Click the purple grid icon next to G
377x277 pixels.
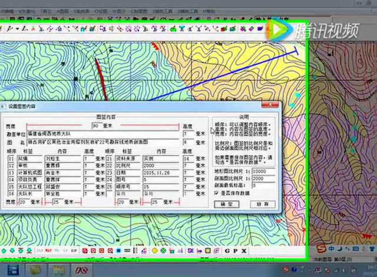tap(216, 251)
